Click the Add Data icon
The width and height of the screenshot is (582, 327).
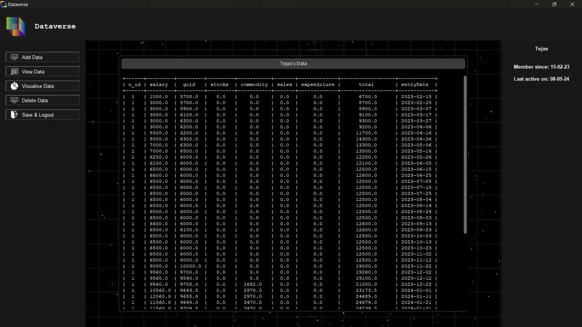pyautogui.click(x=14, y=57)
